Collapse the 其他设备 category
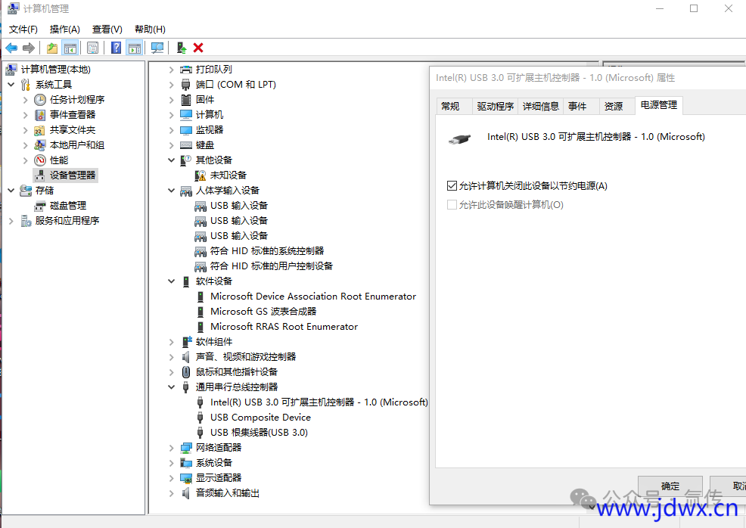This screenshot has height=528, width=746. [171, 160]
